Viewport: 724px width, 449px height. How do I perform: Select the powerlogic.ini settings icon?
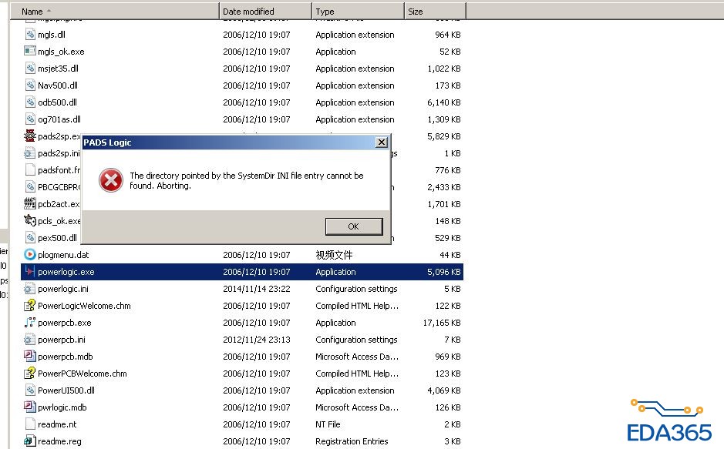(30, 289)
